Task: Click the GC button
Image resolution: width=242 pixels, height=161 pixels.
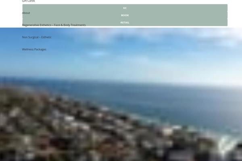Action: 125,8
